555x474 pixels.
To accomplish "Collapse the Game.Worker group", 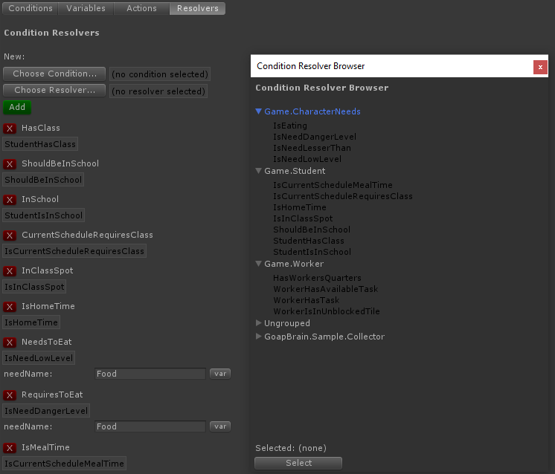I will click(x=259, y=264).
